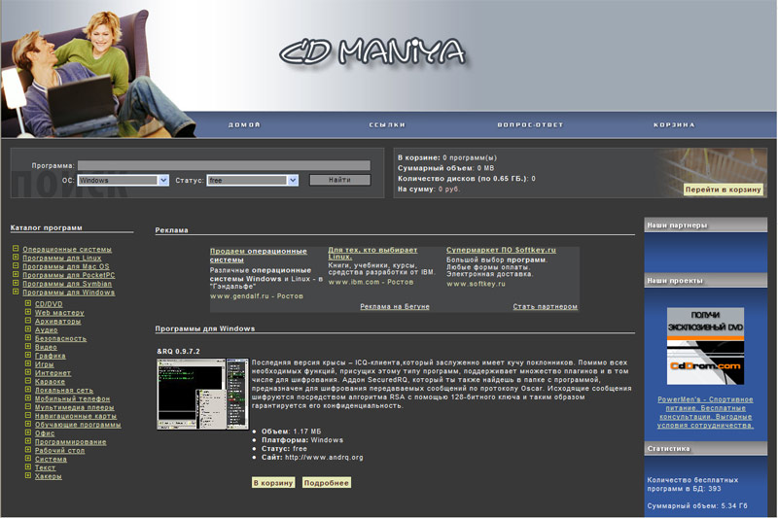Open the Статус dropdown showing free

(x=253, y=181)
